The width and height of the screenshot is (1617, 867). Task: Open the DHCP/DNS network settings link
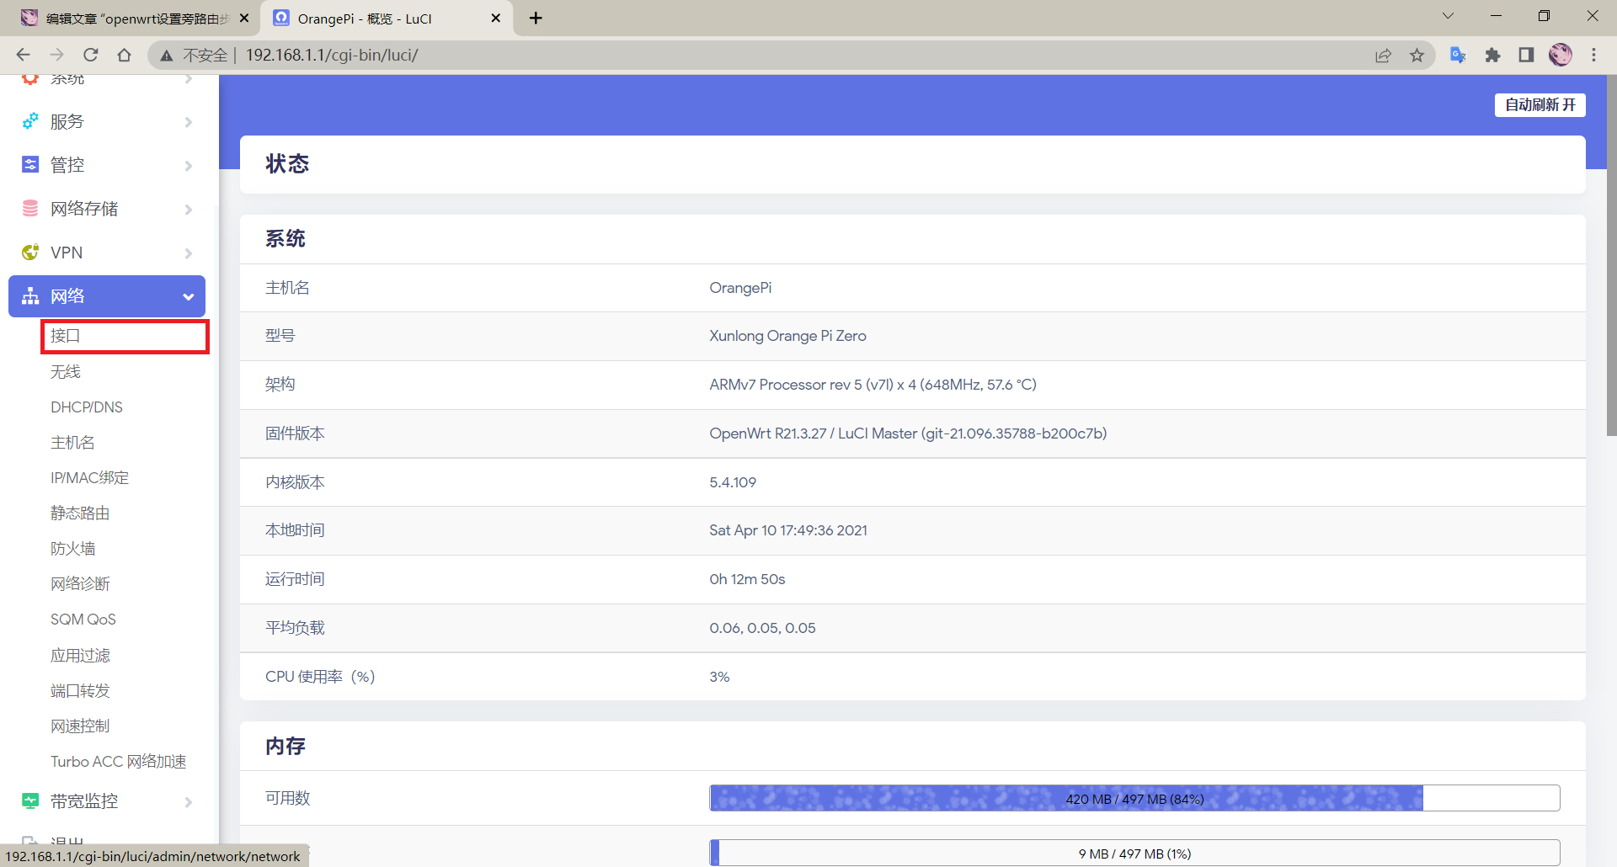pyautogui.click(x=87, y=407)
